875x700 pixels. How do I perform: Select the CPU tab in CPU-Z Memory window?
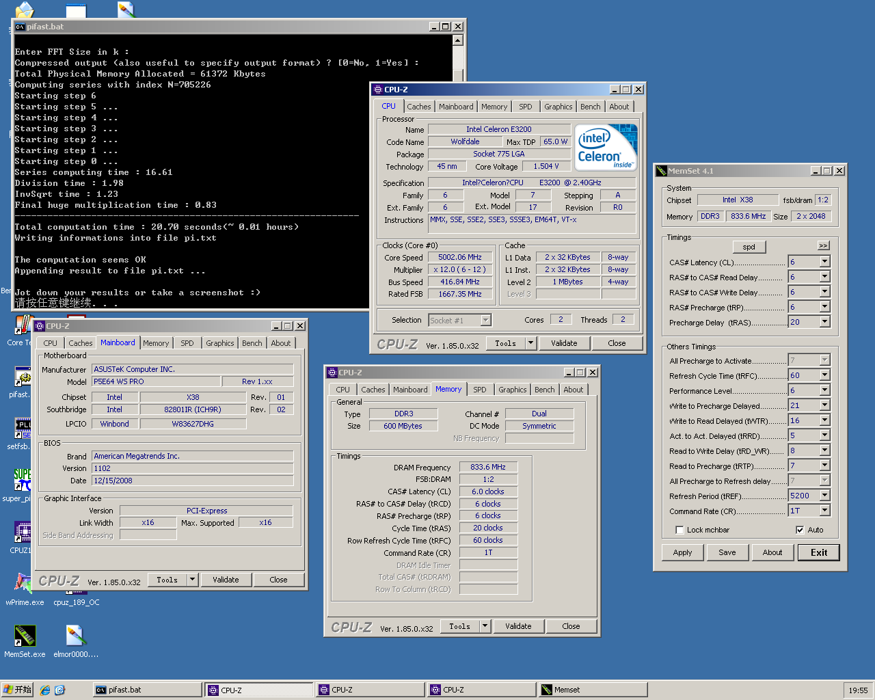click(342, 390)
